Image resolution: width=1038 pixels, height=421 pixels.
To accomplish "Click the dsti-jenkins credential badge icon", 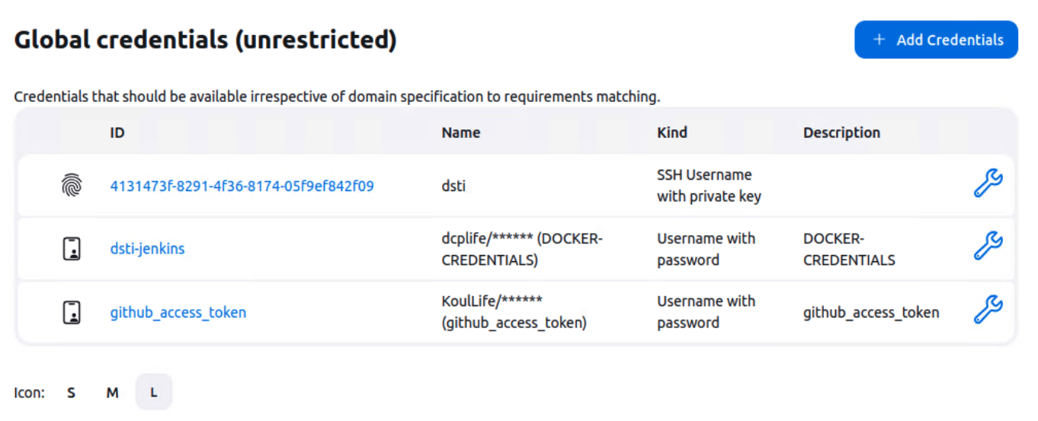I will [71, 249].
